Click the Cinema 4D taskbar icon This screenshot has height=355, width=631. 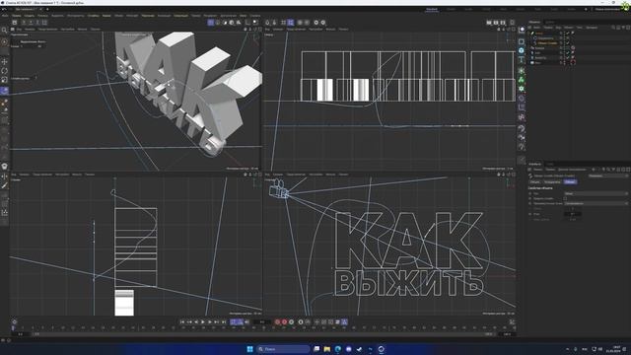[382, 349]
